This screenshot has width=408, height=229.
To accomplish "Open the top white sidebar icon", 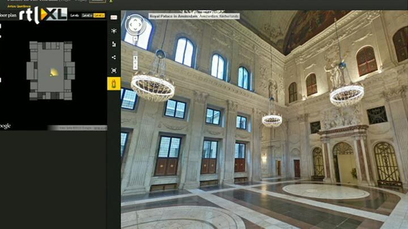I will [x=114, y=18].
